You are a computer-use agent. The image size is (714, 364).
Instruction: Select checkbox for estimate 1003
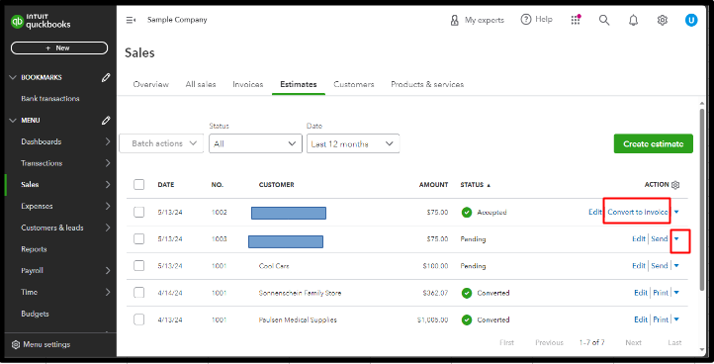138,238
